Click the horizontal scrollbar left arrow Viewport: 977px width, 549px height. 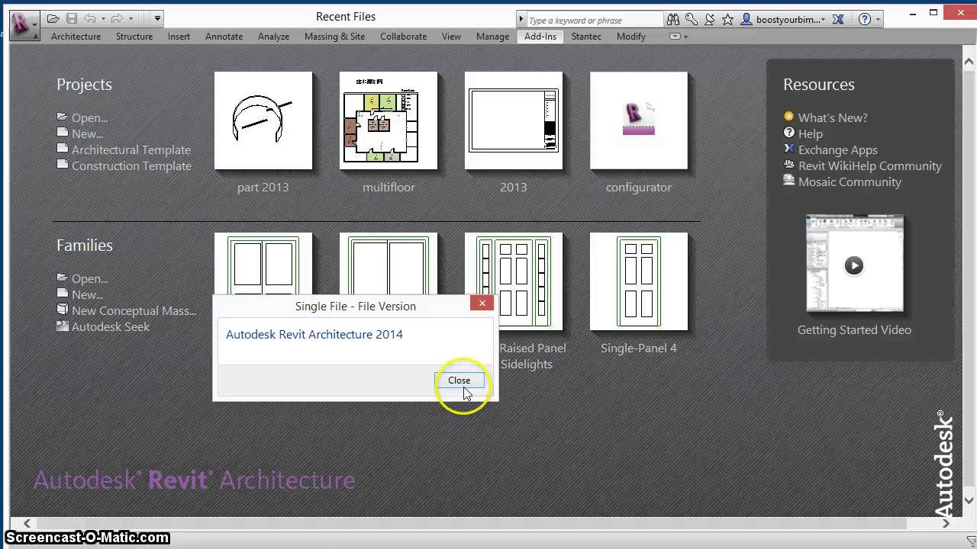(x=27, y=523)
